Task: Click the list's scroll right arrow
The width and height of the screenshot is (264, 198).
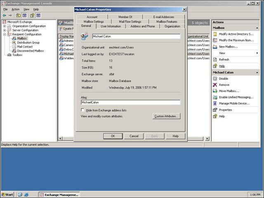Action: point(207,139)
